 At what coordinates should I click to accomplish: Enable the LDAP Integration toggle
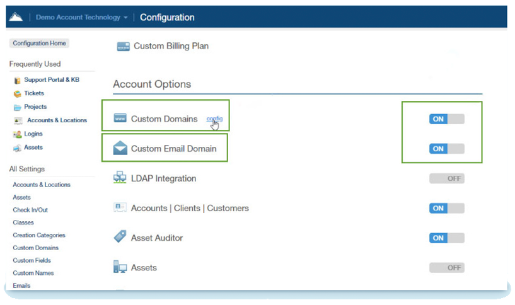446,178
